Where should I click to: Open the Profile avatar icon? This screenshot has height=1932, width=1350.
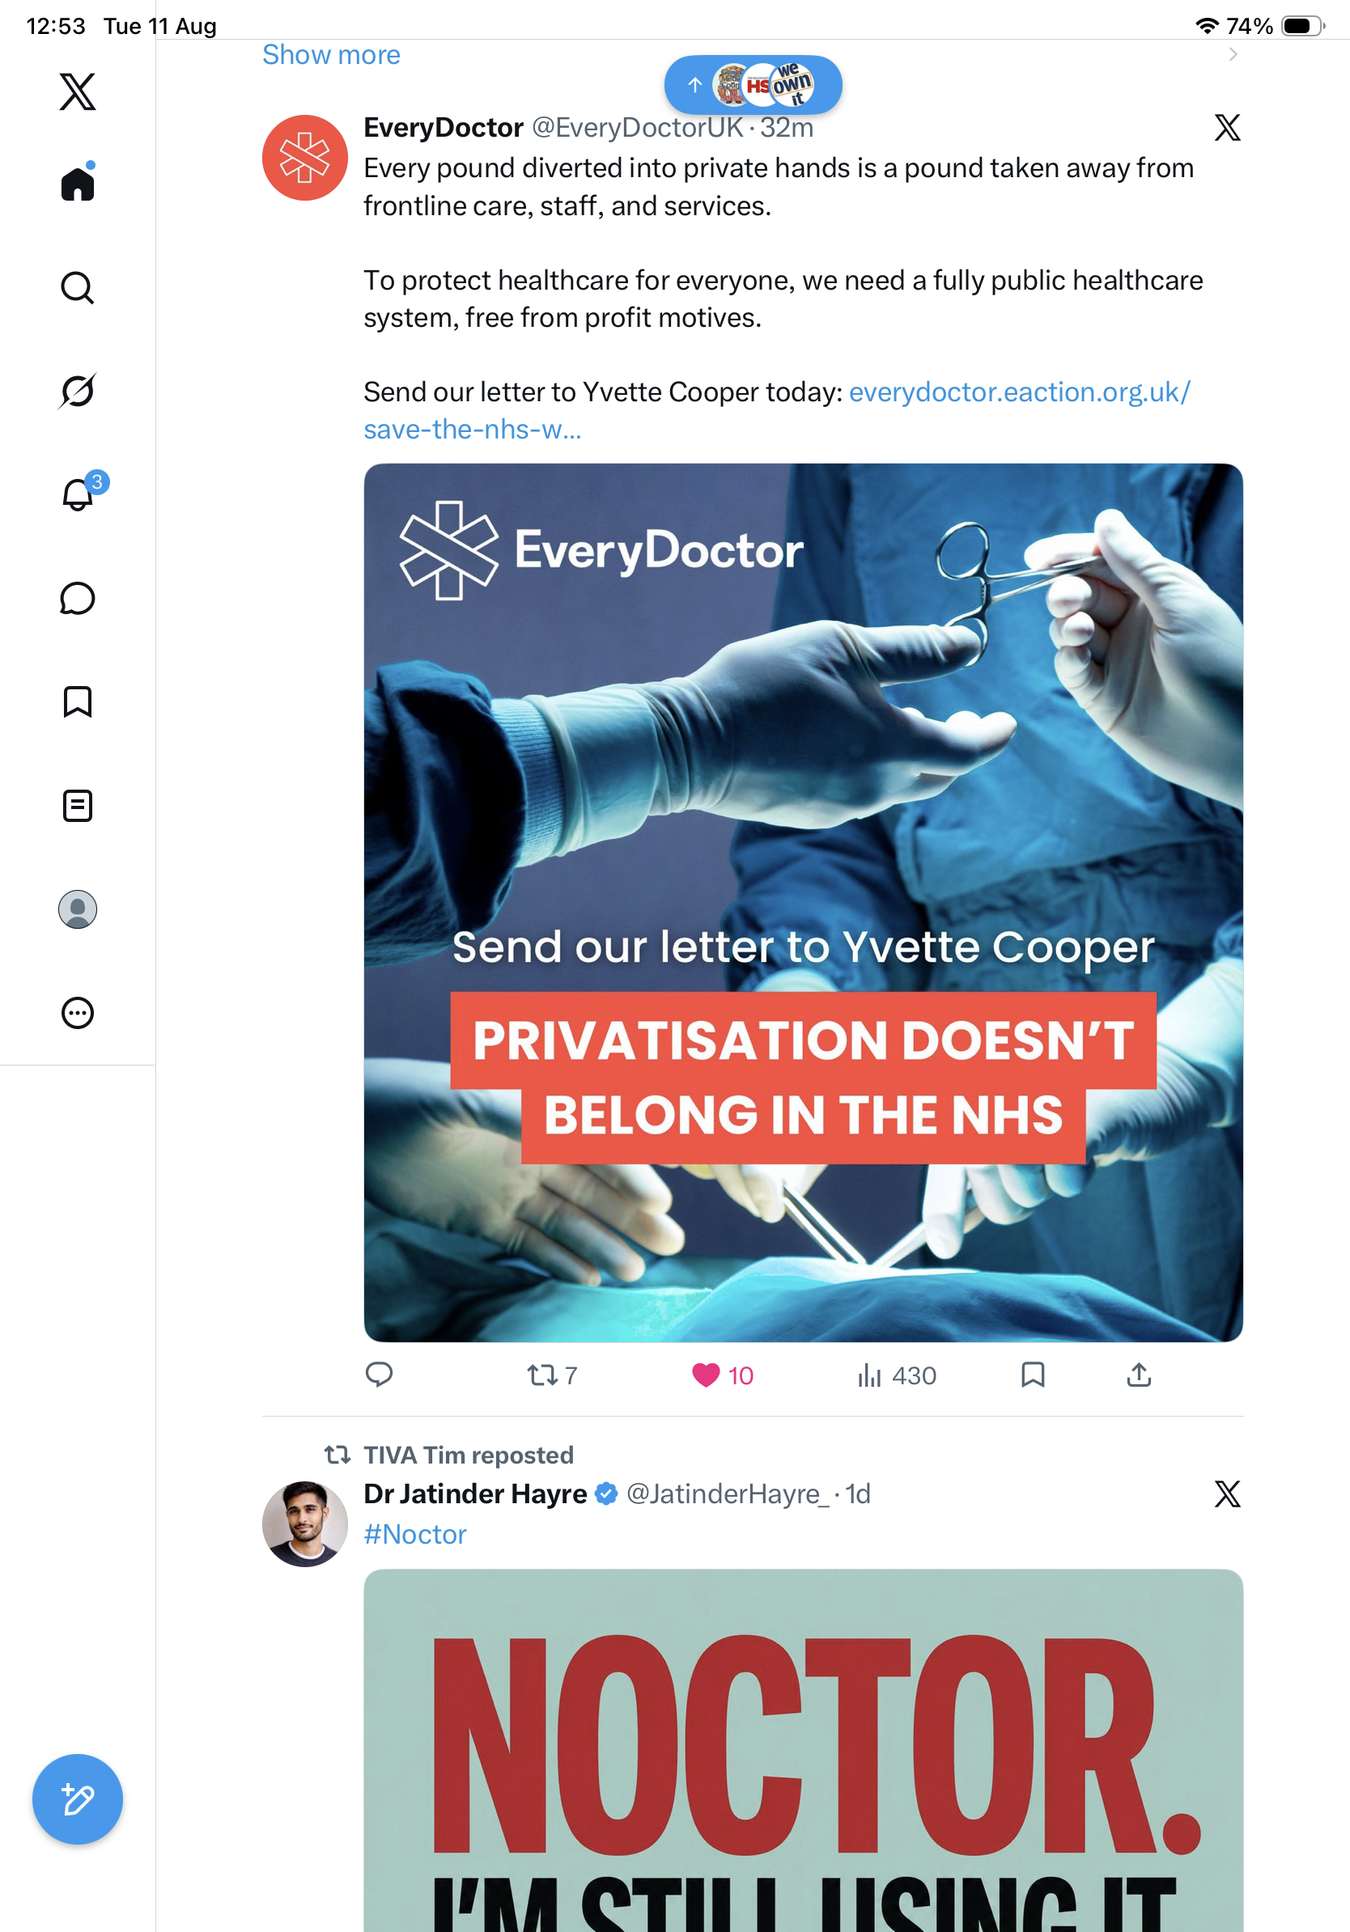78,909
